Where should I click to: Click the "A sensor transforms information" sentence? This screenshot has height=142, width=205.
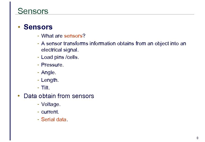click(78, 43)
